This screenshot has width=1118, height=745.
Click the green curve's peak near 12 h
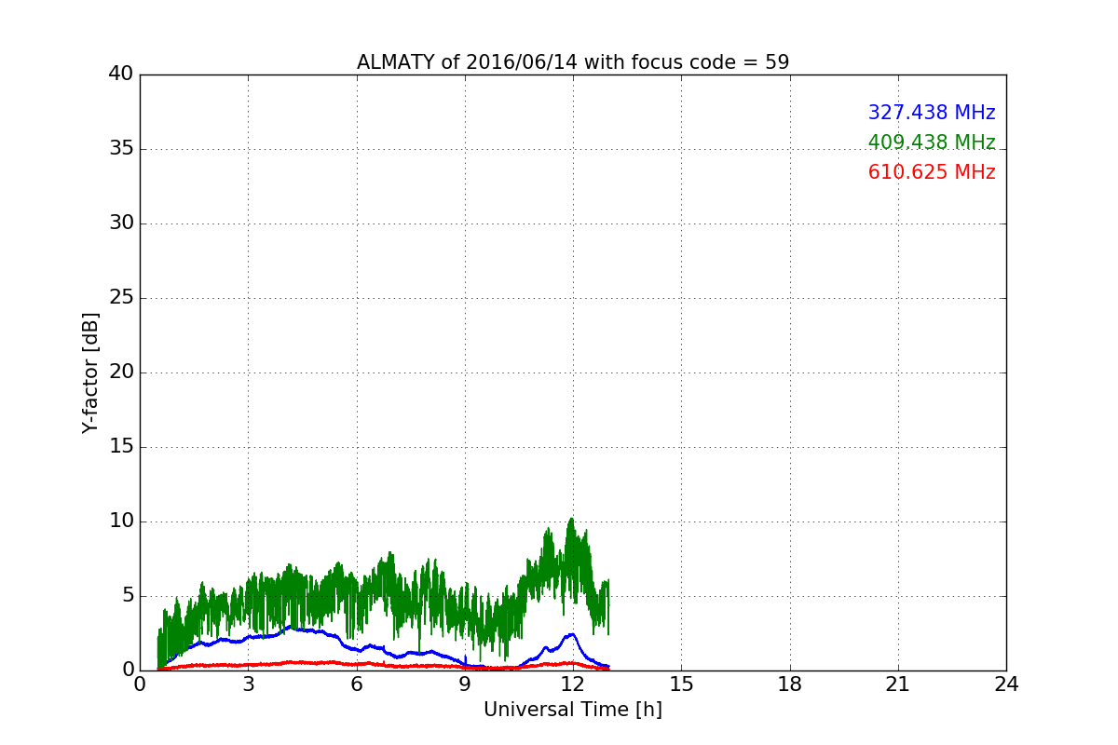pos(571,520)
